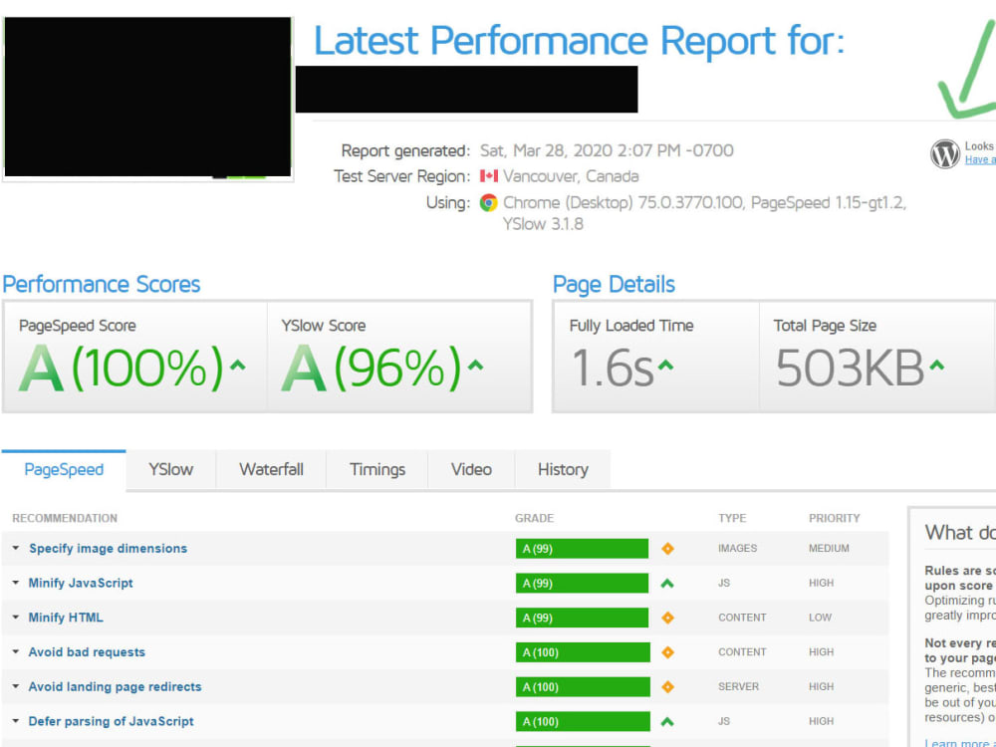
Task: Click the 503KB total page size
Action: coord(850,368)
